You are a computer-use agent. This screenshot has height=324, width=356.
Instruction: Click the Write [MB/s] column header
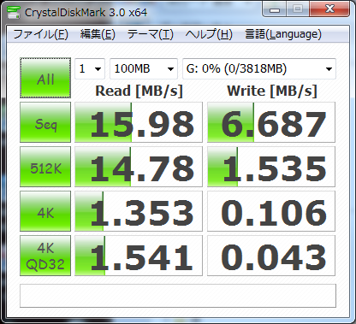pyautogui.click(x=272, y=91)
